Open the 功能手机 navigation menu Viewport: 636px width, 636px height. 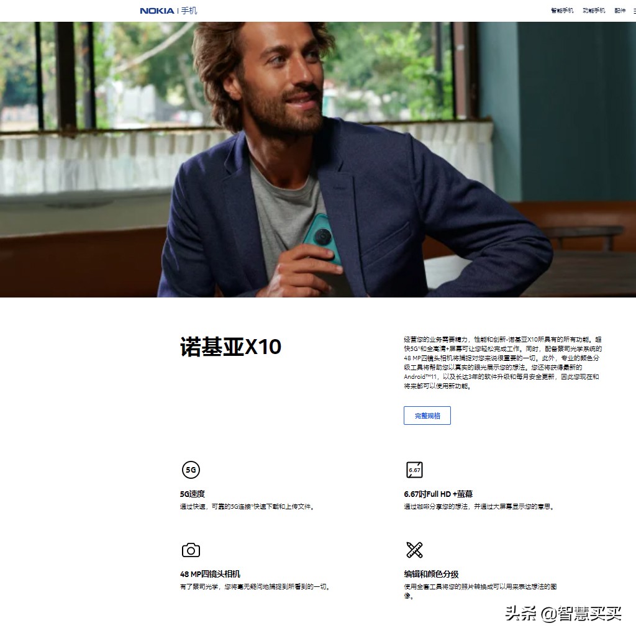[594, 11]
